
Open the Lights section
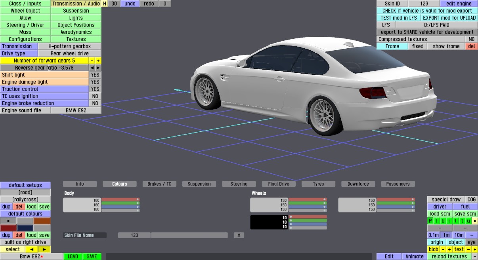tap(76, 18)
